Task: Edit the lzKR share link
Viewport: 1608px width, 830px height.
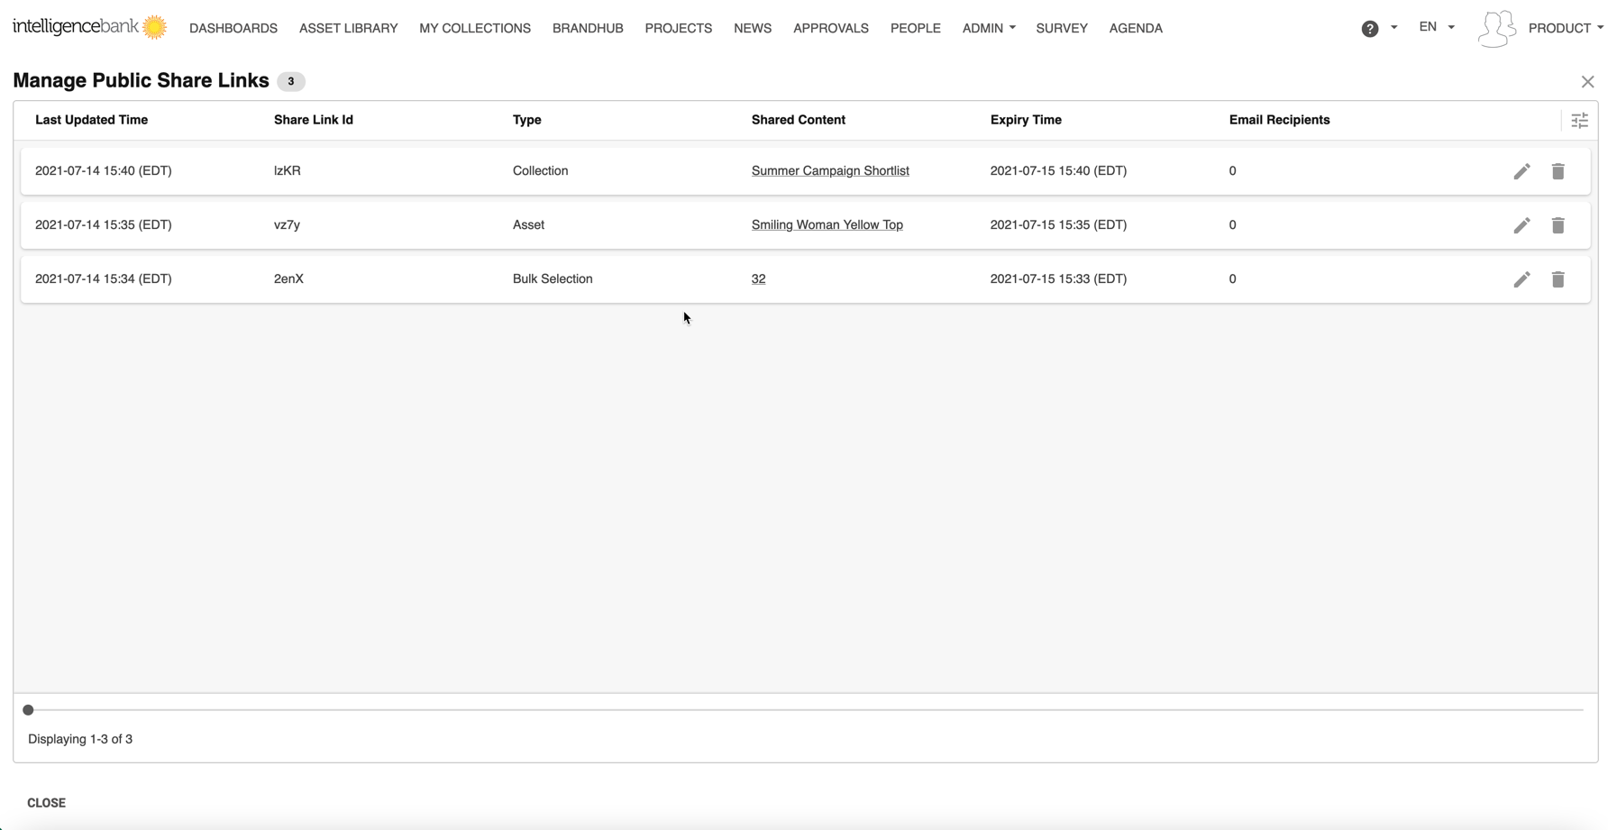Action: click(x=1521, y=171)
